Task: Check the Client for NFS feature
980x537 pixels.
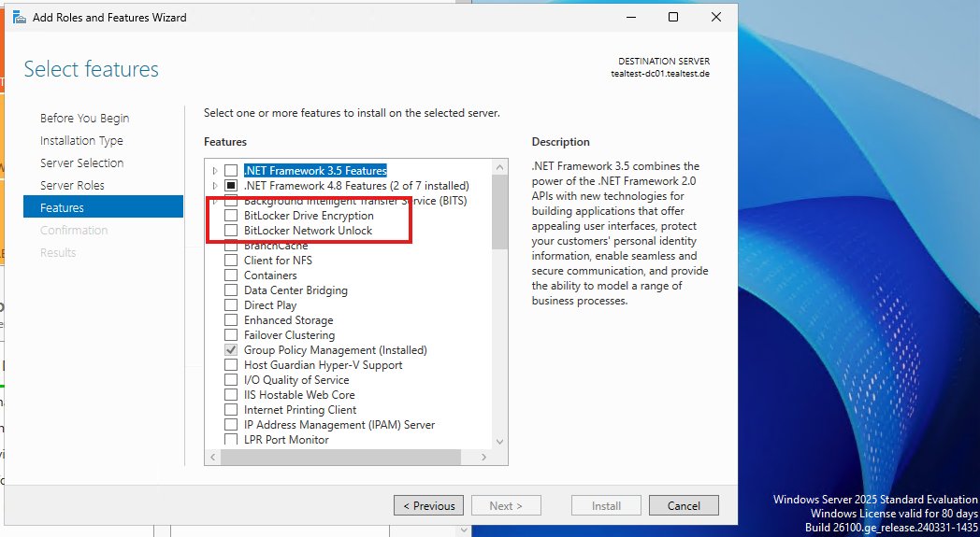Action: tap(231, 261)
